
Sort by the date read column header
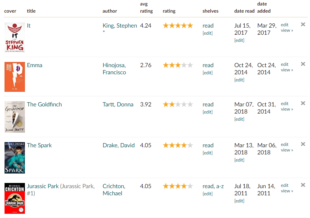coord(244,11)
